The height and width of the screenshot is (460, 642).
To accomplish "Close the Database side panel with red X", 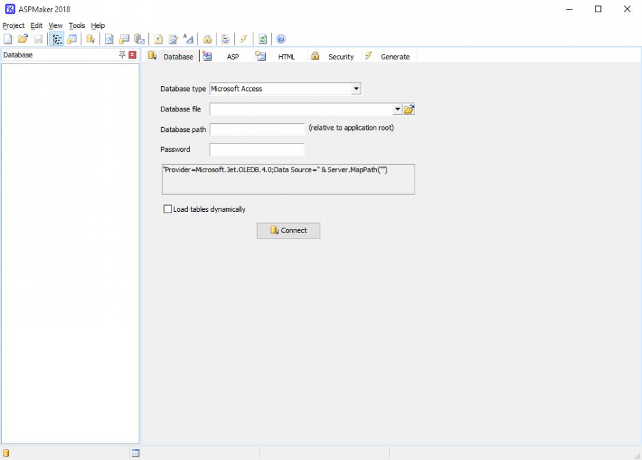I will 132,55.
